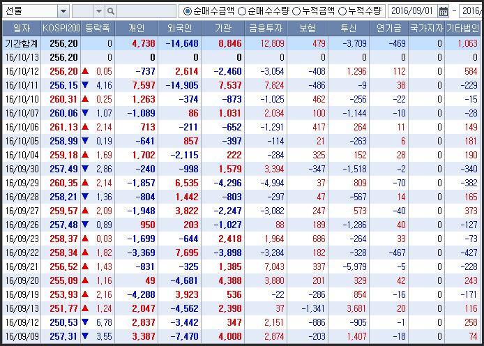Click the 보험 column header
Image resolution: width=484 pixels, height=346 pixels.
(308, 29)
